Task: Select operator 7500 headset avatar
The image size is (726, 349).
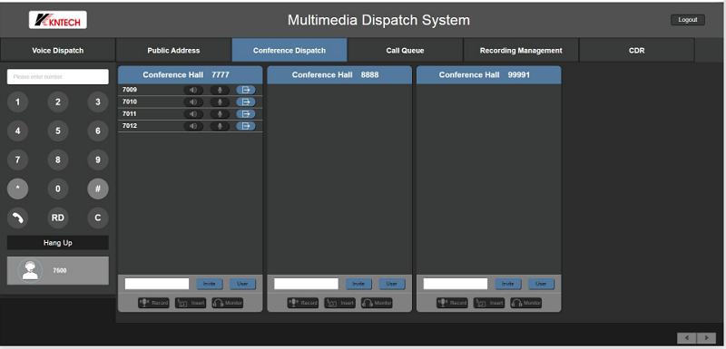Action: [30, 270]
